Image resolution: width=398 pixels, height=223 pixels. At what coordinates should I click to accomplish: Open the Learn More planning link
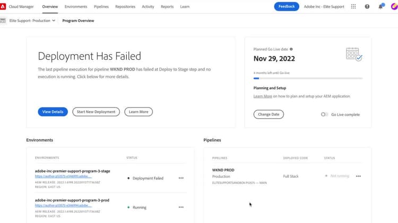[x=263, y=96]
